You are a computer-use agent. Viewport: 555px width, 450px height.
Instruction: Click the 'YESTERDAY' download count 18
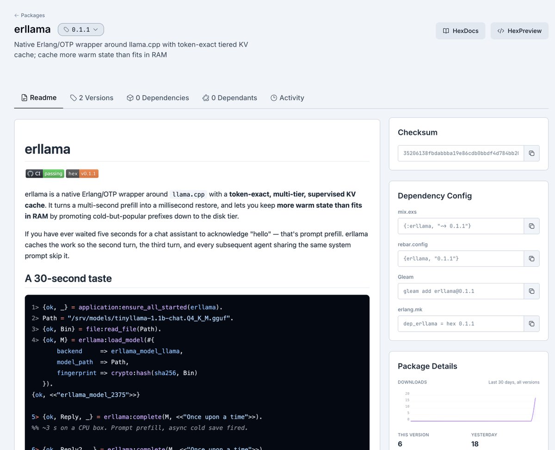tap(476, 444)
